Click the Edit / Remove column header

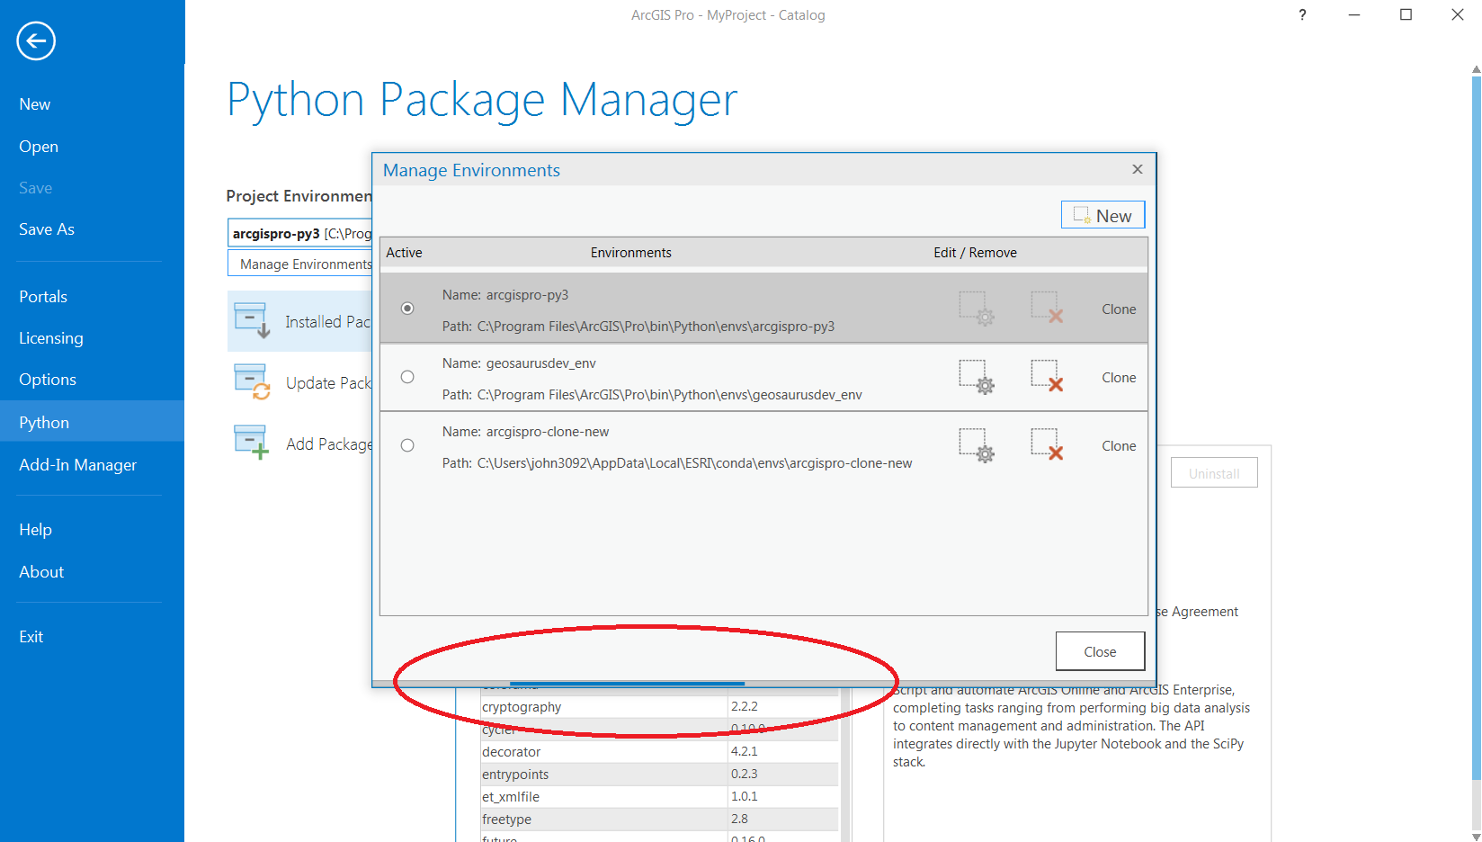pos(975,253)
